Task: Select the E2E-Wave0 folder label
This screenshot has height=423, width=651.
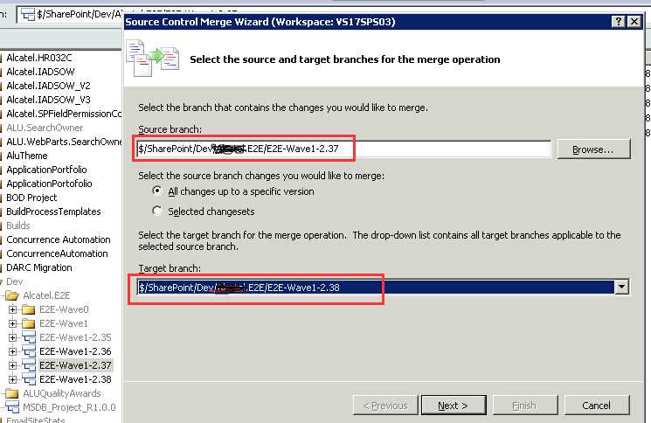Action: [64, 309]
